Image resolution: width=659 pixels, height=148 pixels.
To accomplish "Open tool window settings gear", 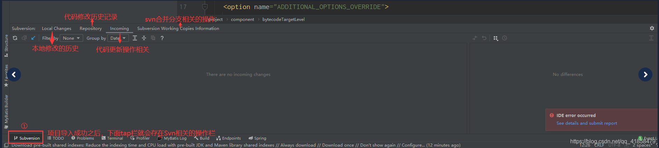I will (652, 28).
